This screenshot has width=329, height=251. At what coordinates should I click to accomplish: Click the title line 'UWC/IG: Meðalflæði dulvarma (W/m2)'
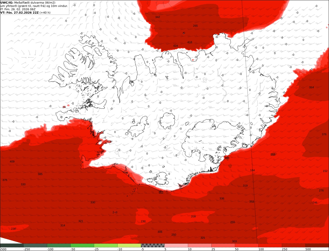point(28,3)
